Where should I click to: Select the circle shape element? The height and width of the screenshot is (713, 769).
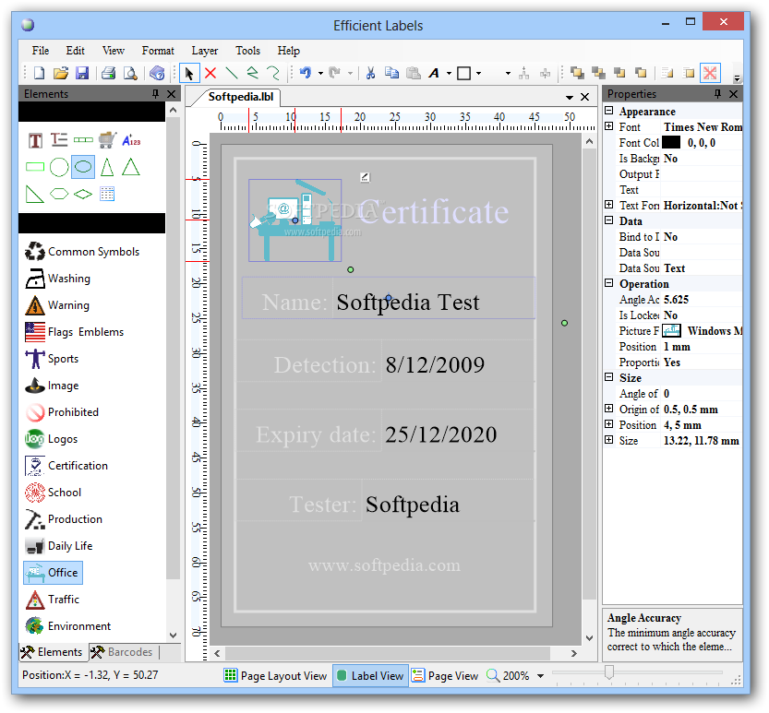[x=59, y=167]
